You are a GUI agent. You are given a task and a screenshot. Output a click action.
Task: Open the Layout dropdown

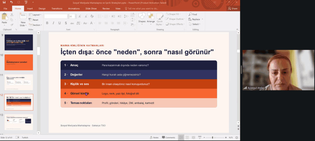[x=35, y=15]
